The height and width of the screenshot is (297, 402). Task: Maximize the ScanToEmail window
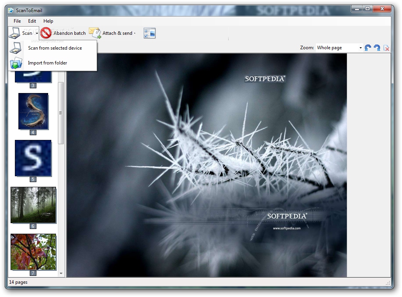coord(368,9)
